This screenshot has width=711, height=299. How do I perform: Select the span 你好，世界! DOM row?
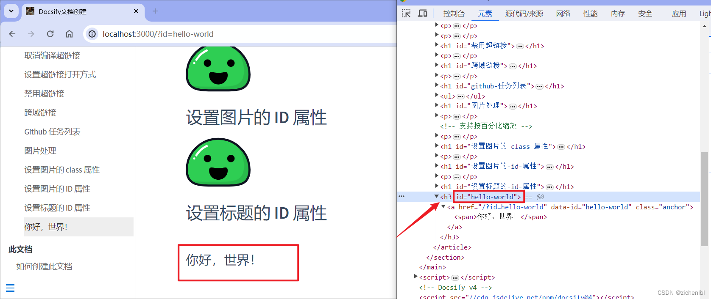point(501,217)
